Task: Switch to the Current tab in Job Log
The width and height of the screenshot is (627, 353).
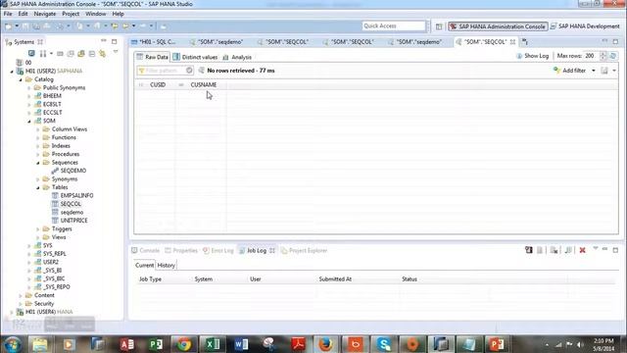Action: pyautogui.click(x=144, y=266)
